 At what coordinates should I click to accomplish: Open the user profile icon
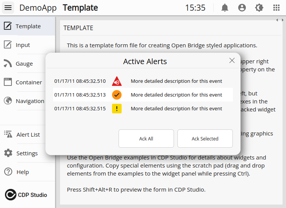point(242,8)
